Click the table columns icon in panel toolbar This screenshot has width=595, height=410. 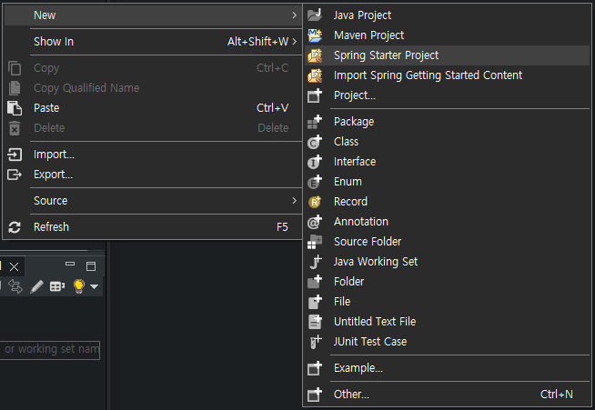tap(57, 286)
